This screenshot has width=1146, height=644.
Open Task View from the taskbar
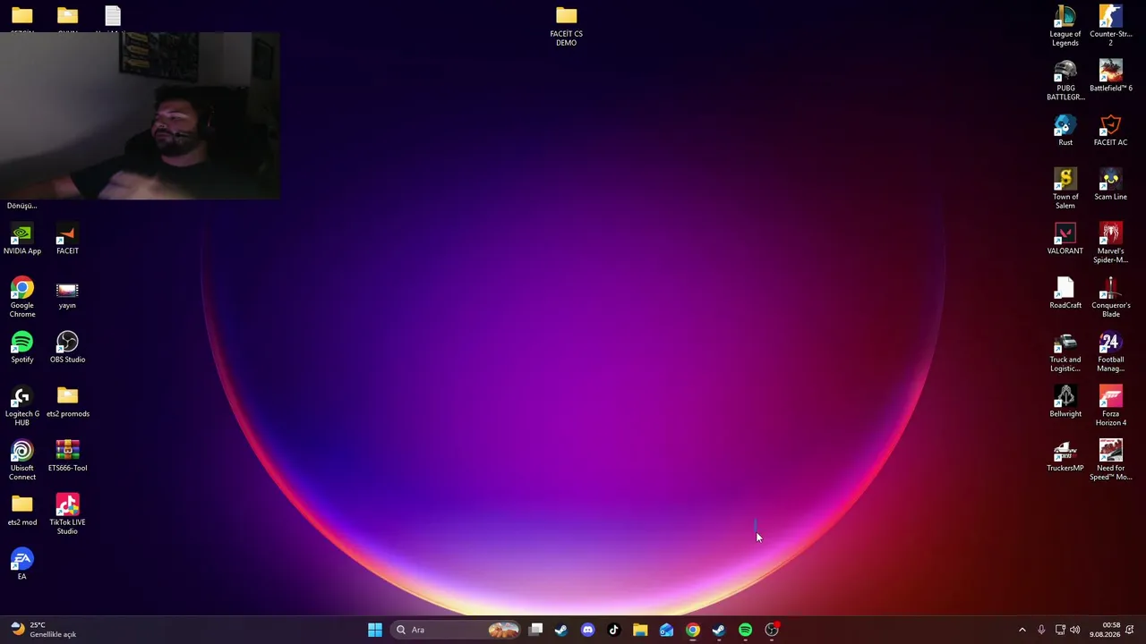pos(535,630)
